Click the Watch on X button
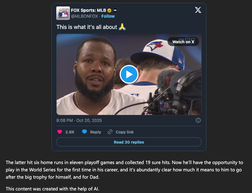 coord(183,42)
